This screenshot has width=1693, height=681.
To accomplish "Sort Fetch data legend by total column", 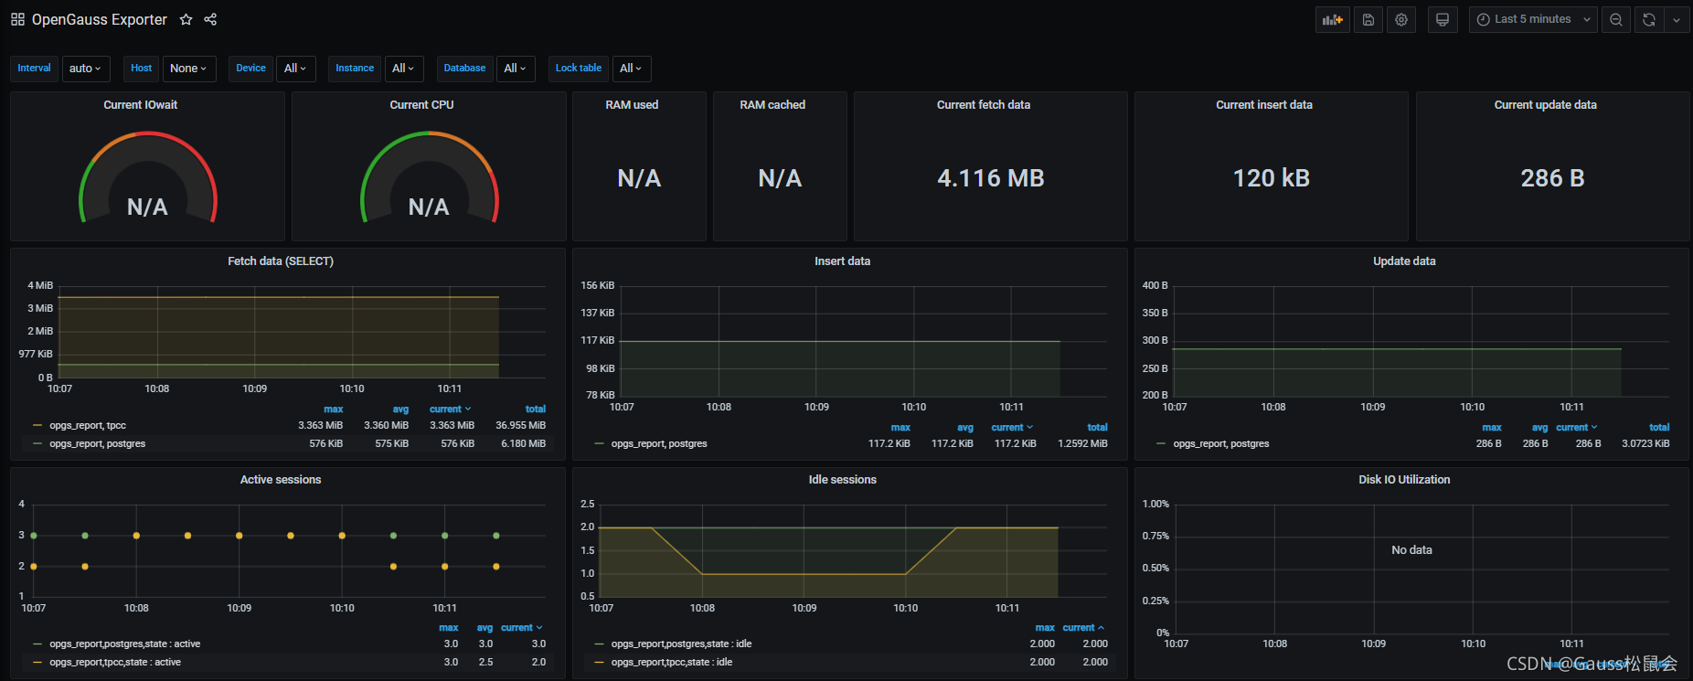I will coord(536,410).
